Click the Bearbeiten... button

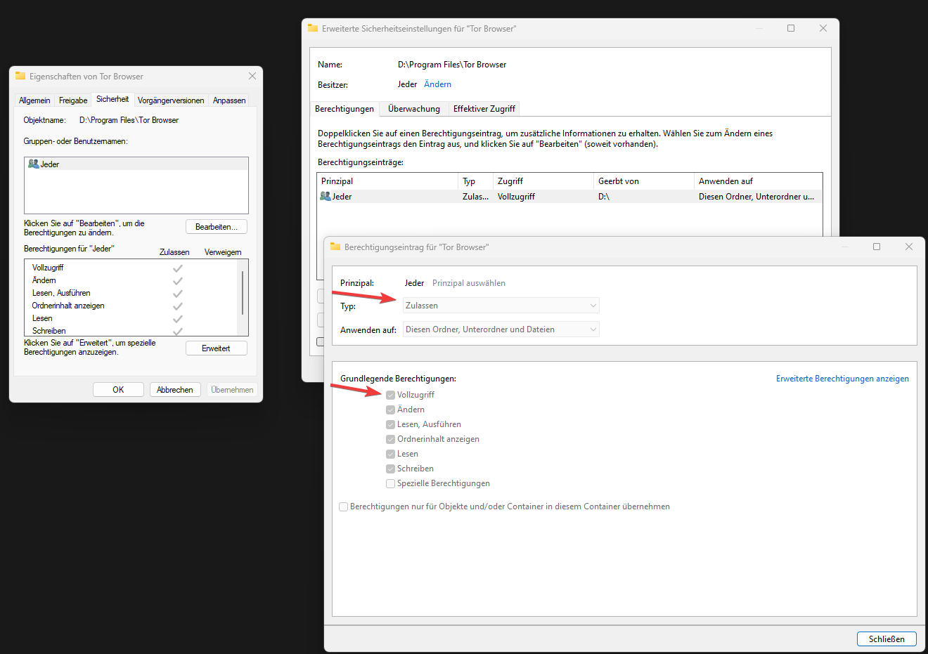[x=217, y=227]
